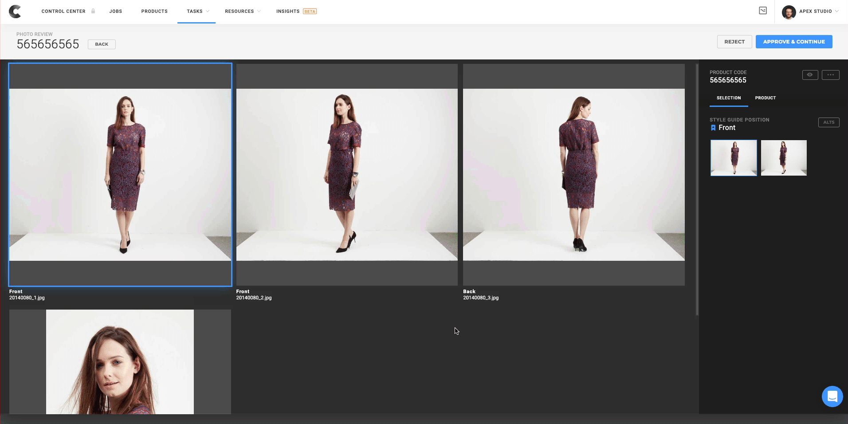Click the lock icon beside Control Center
This screenshot has height=424, width=848.
[93, 11]
